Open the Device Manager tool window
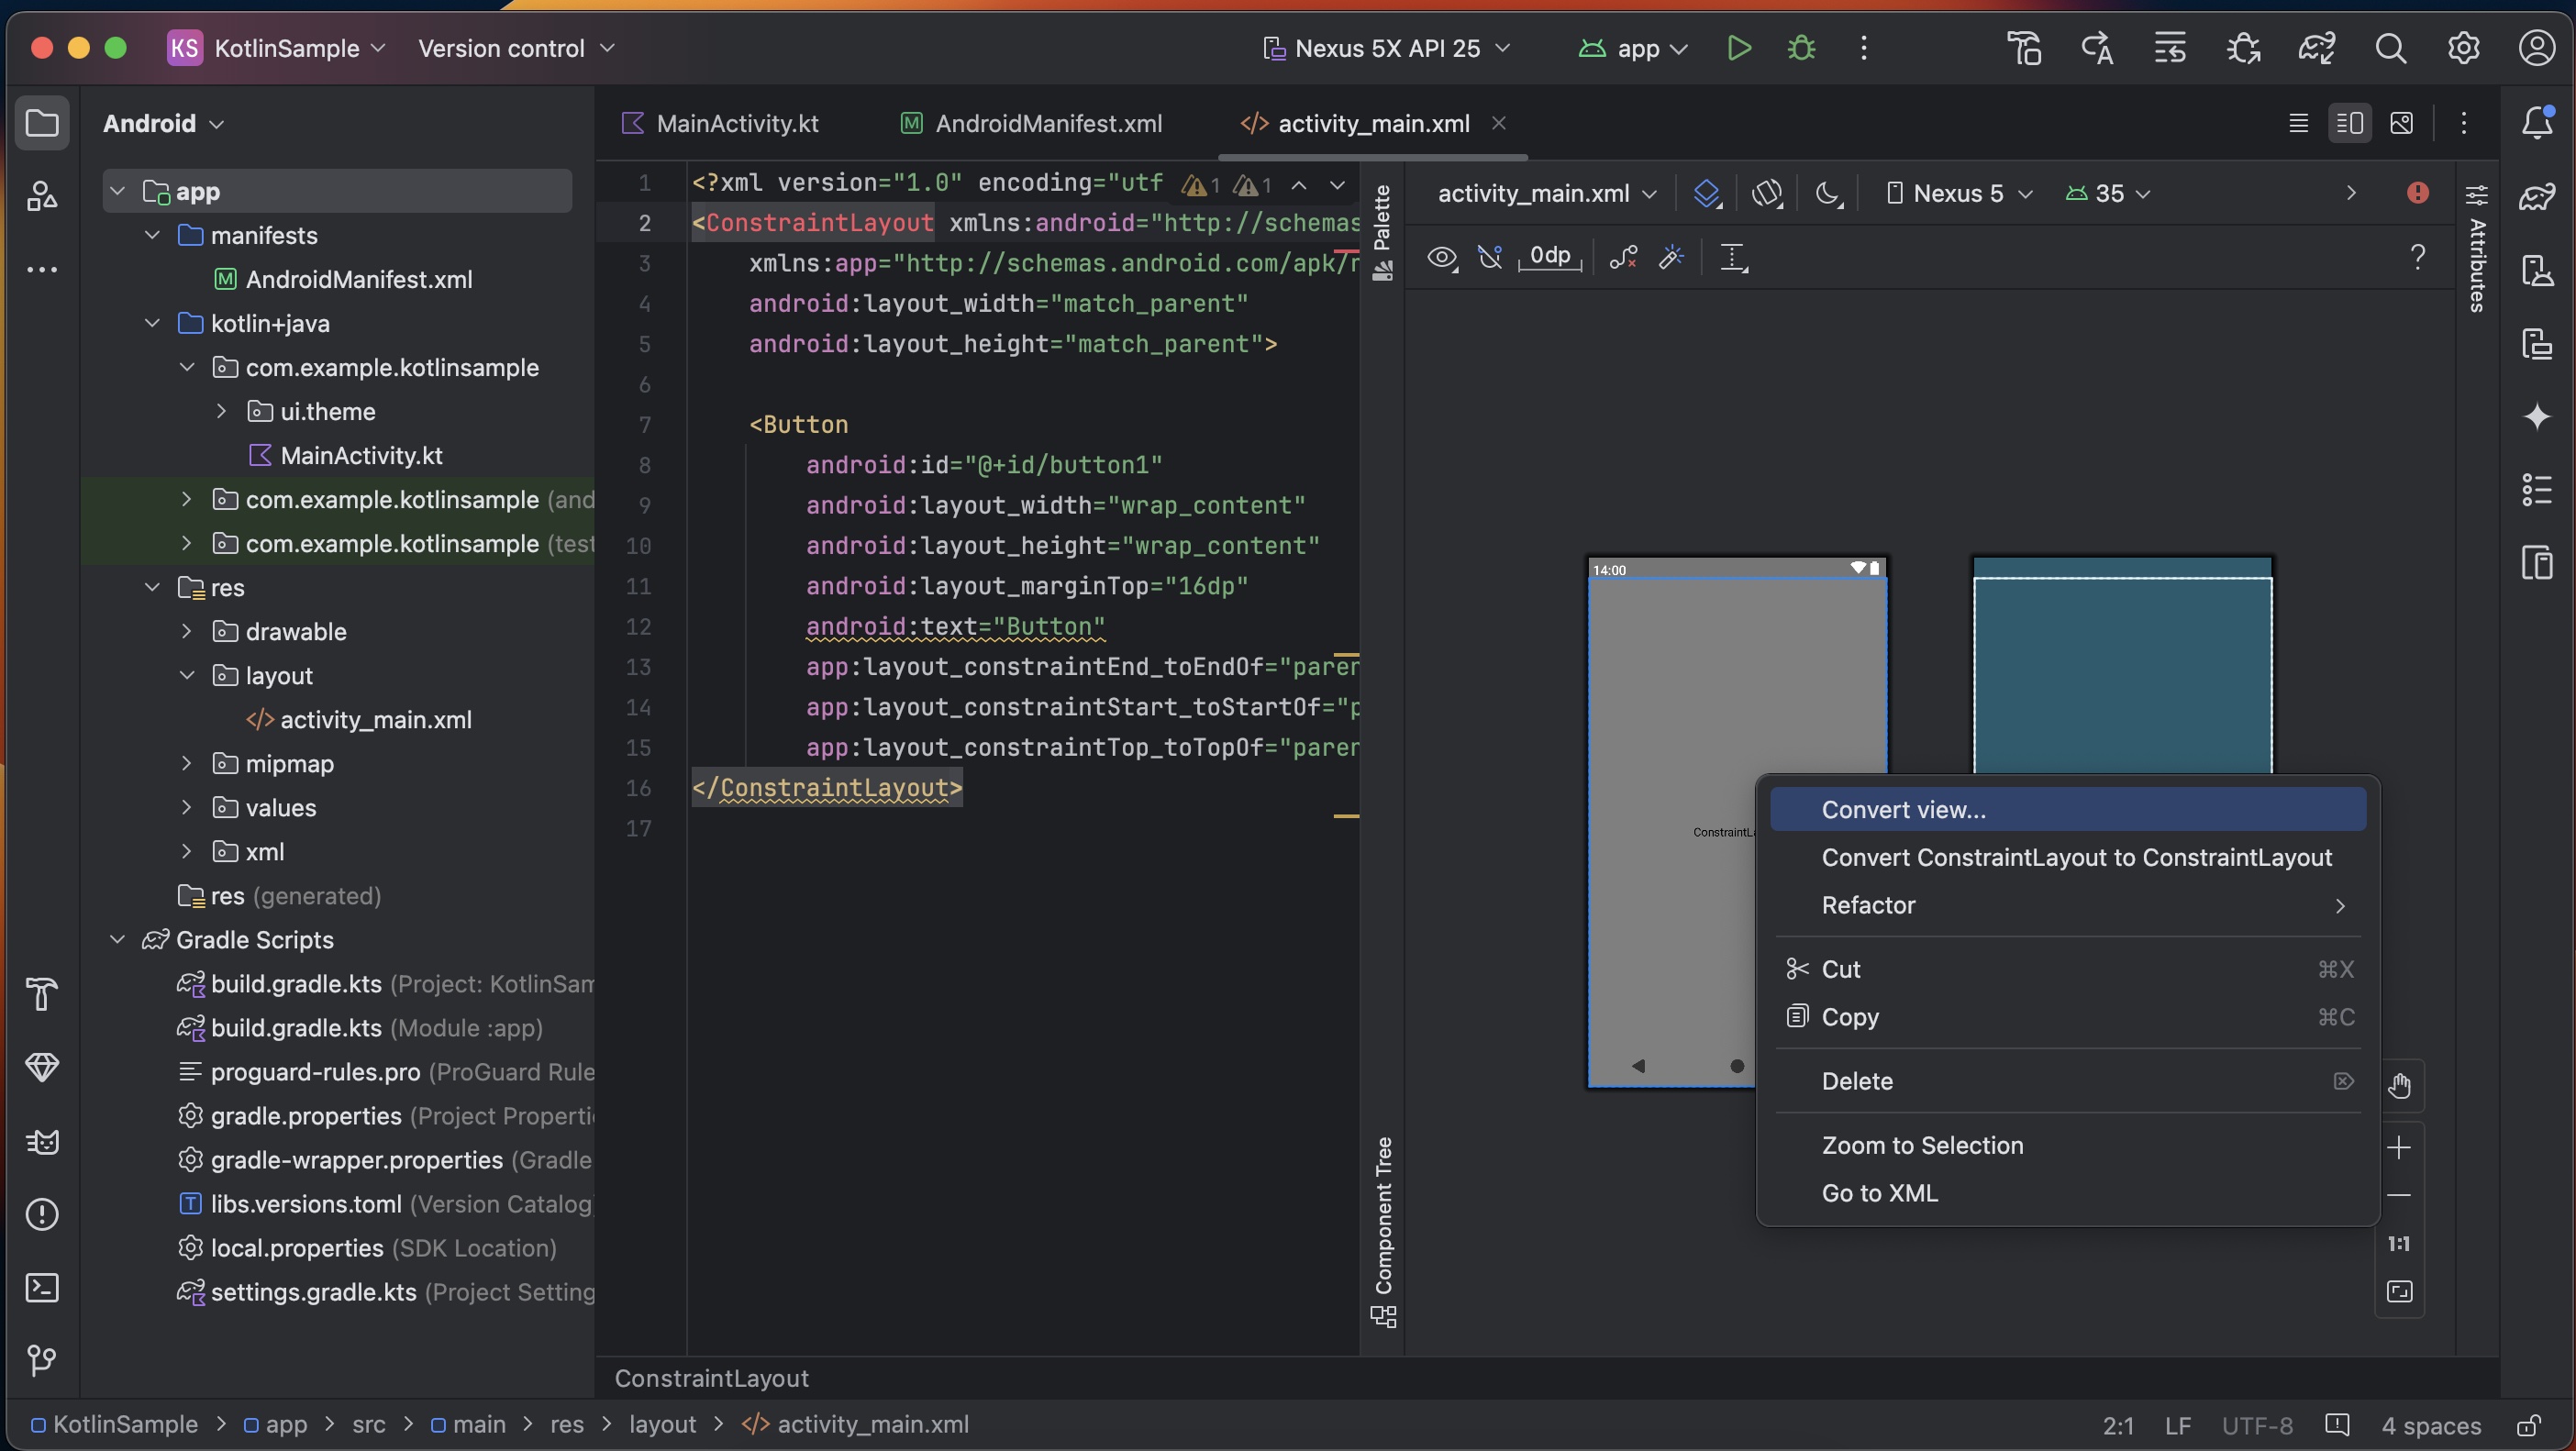 point(2538,270)
